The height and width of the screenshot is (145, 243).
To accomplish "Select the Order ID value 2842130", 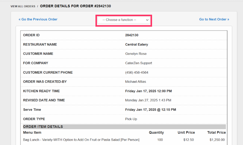I will (x=132, y=35).
